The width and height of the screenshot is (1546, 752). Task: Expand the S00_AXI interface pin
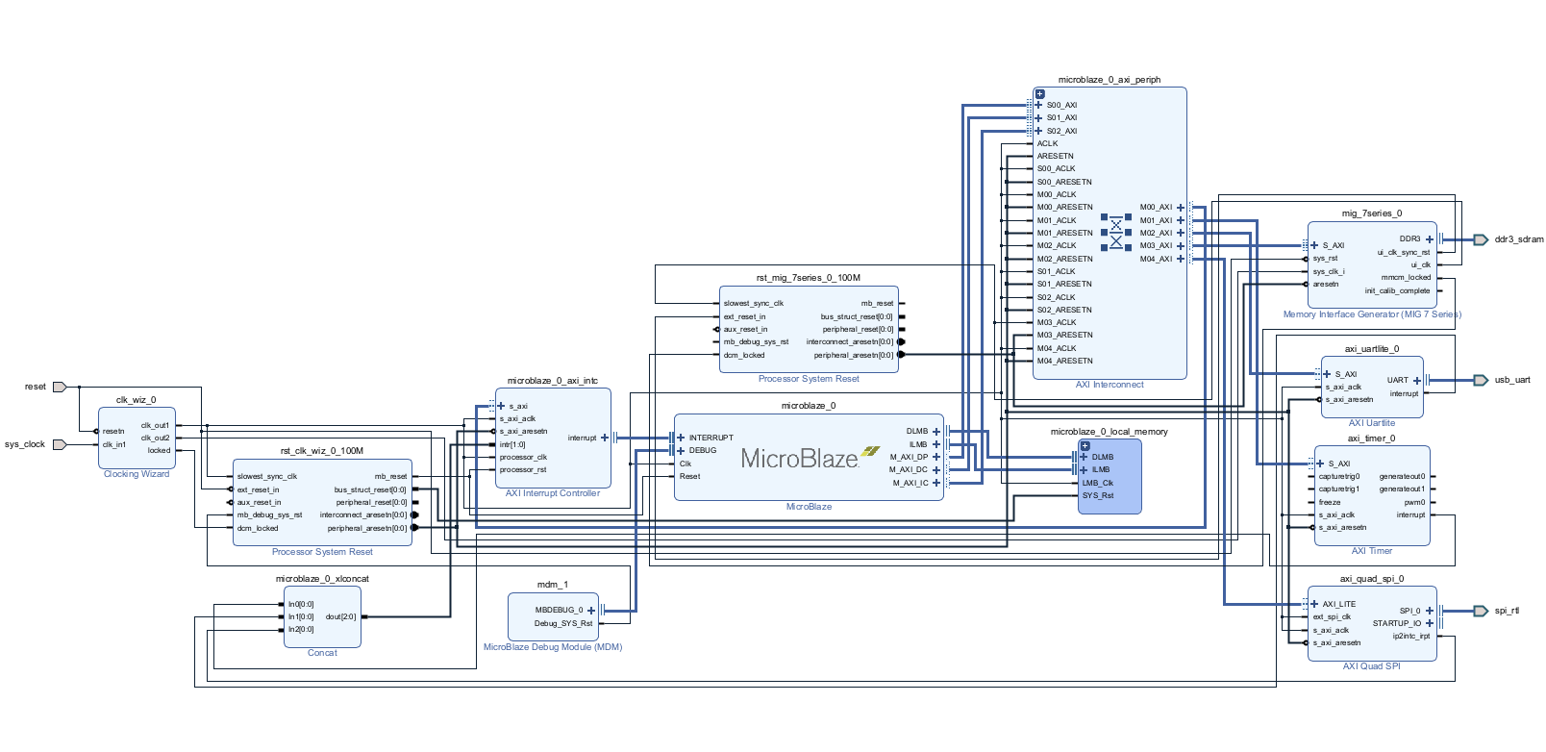pos(1038,105)
